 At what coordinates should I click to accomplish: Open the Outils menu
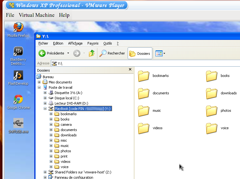click(108, 43)
